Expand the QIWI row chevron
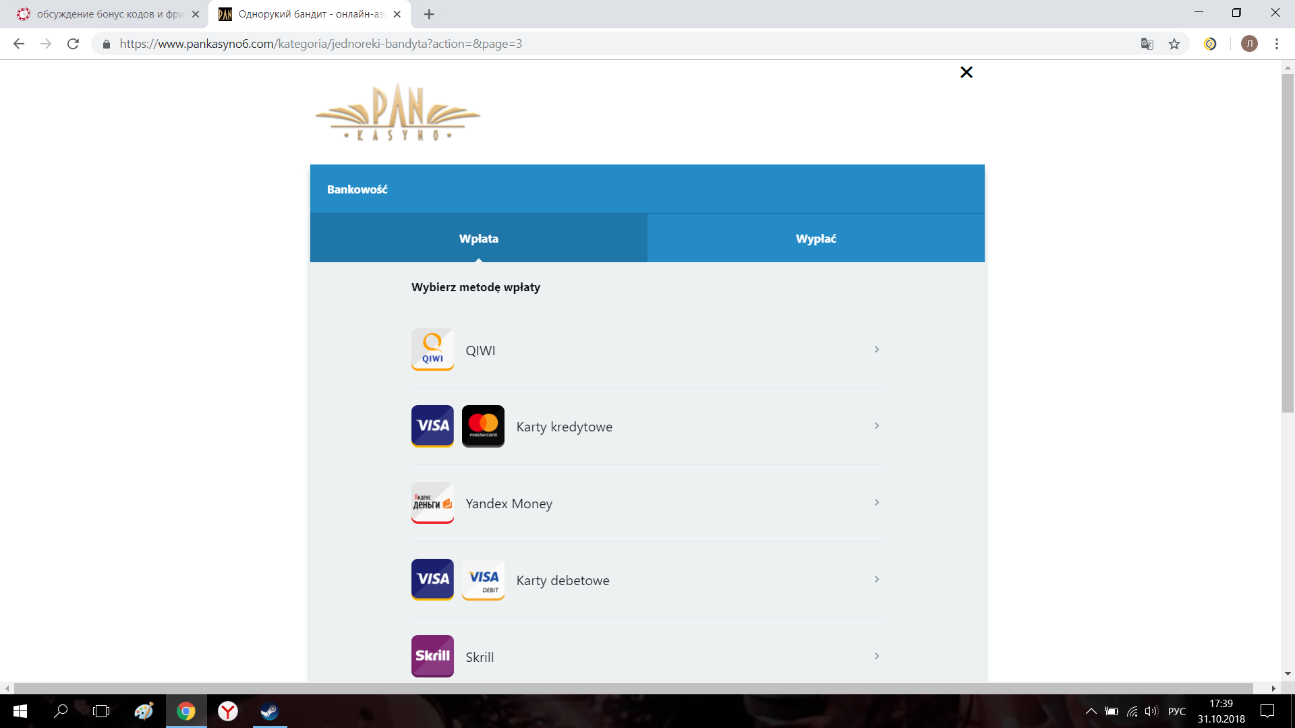Image resolution: width=1295 pixels, height=728 pixels. click(876, 349)
